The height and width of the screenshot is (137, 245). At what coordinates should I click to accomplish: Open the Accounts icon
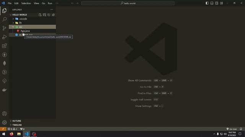4,114
